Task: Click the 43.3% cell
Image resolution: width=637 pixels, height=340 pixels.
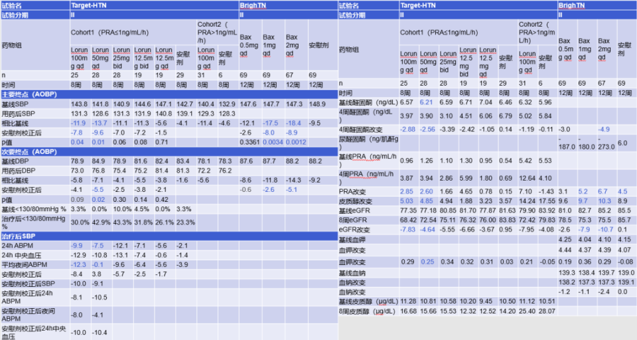Action: (x=123, y=222)
